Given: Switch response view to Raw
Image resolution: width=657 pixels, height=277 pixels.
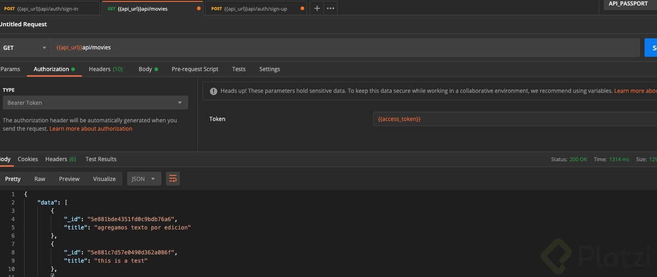Looking at the screenshot, I should click(x=40, y=179).
